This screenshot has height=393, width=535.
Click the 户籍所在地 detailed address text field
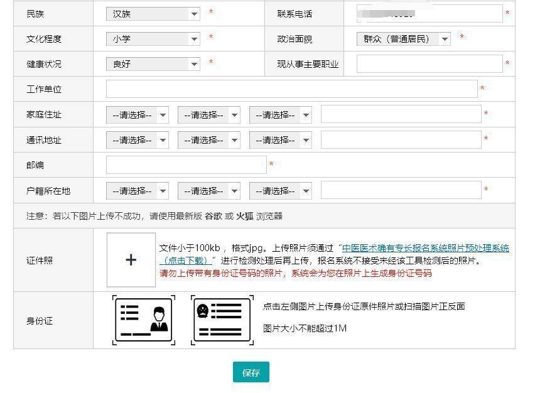tap(401, 190)
